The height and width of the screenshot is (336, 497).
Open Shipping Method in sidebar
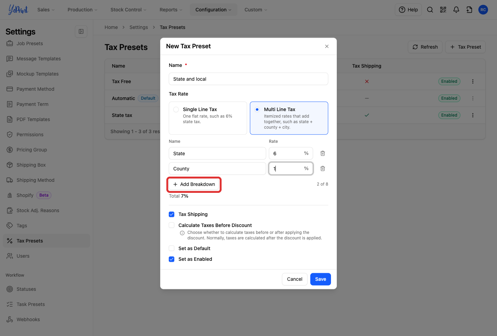[x=36, y=180]
